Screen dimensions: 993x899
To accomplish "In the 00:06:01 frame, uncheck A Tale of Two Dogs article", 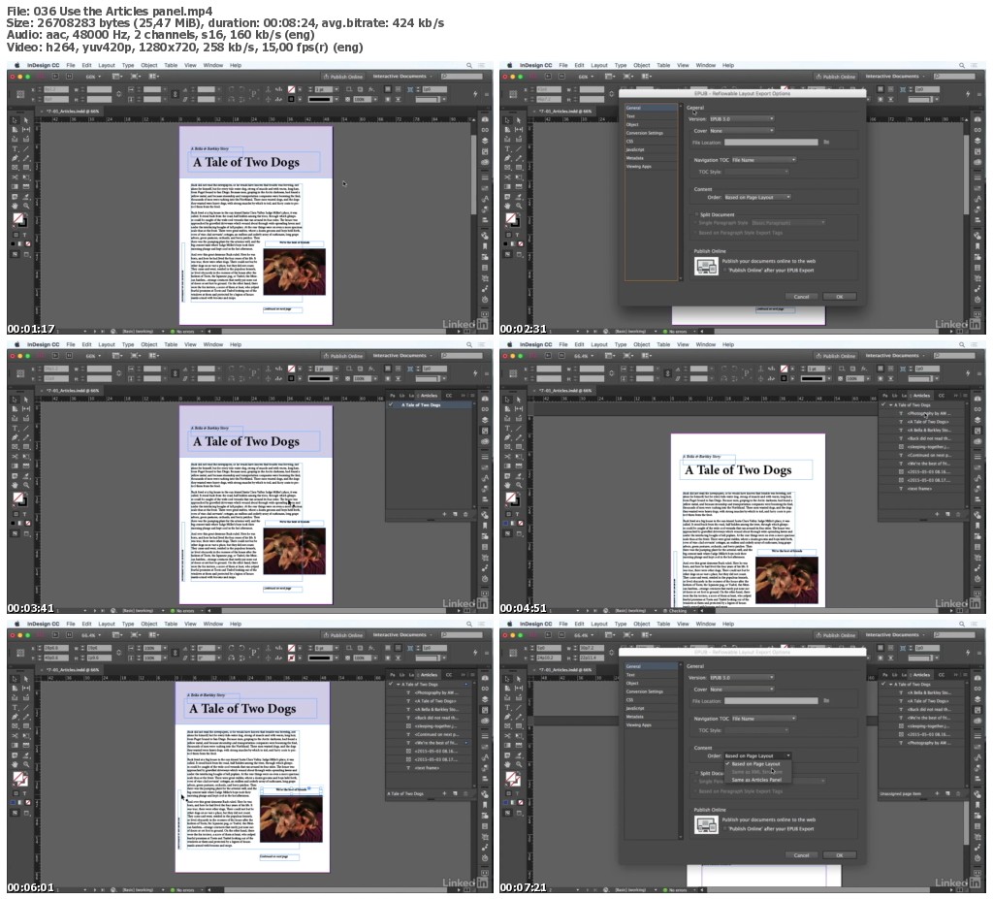I will pyautogui.click(x=391, y=685).
